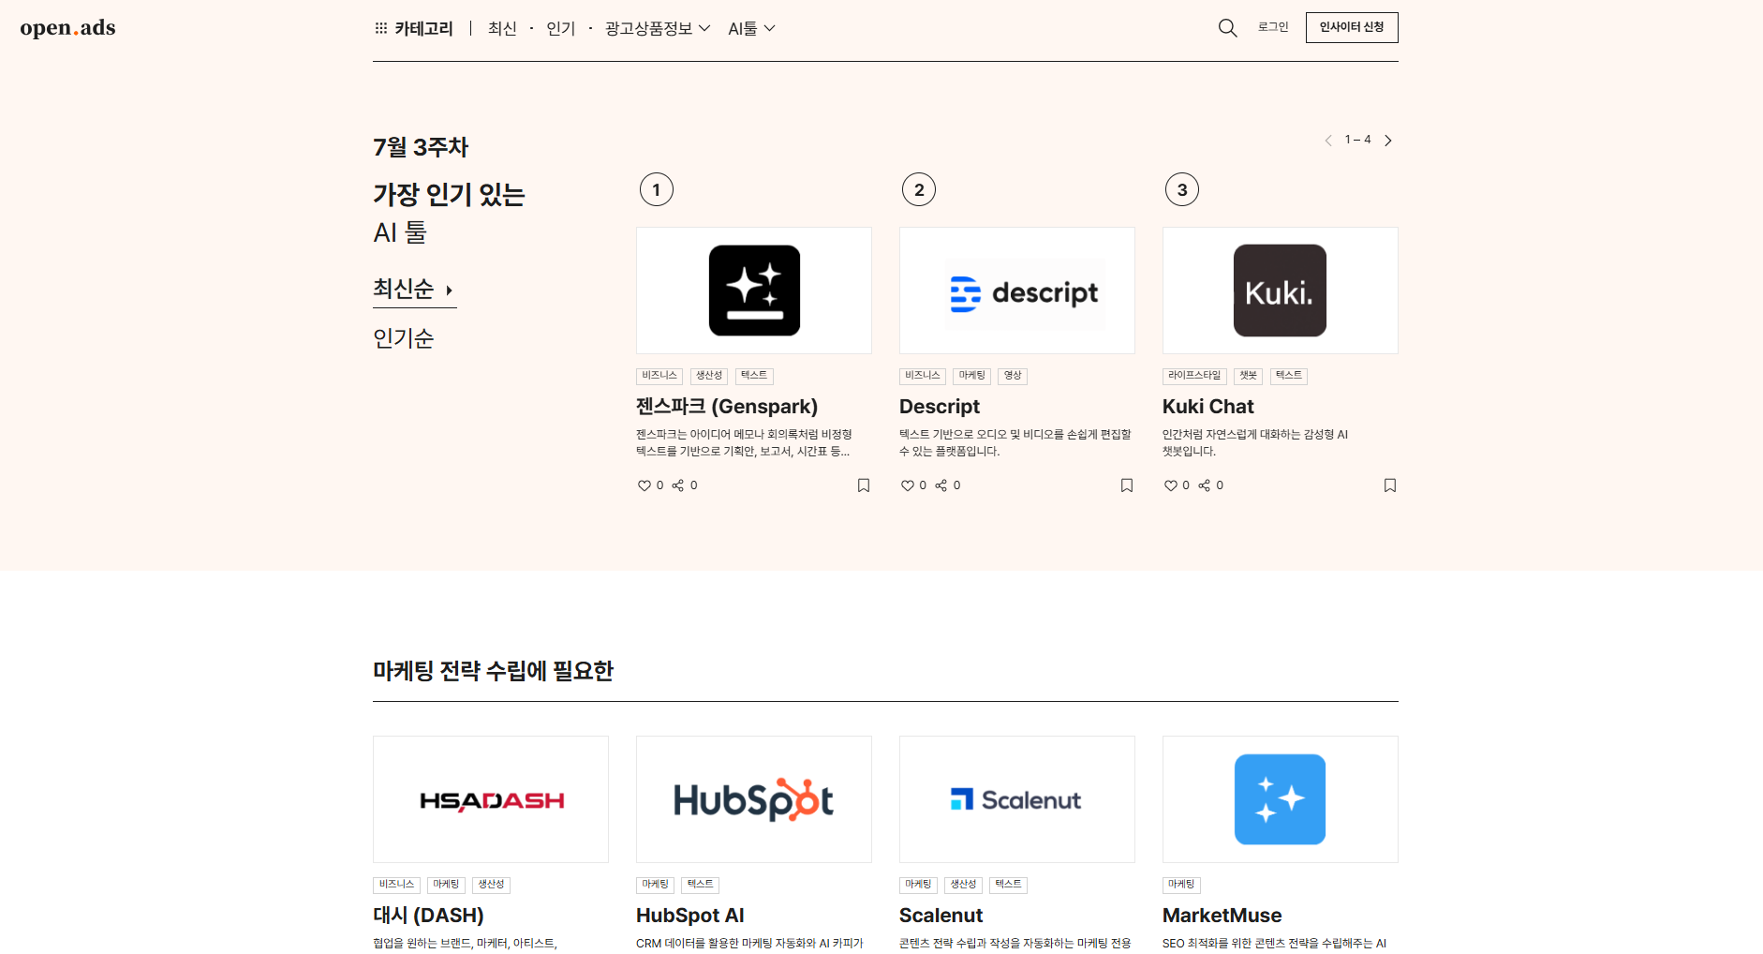Click 마케팅 tag on MarketMuse card
This screenshot has width=1763, height=954.
(x=1181, y=885)
